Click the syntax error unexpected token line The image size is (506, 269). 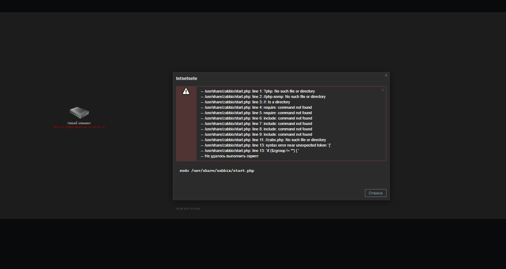266,145
